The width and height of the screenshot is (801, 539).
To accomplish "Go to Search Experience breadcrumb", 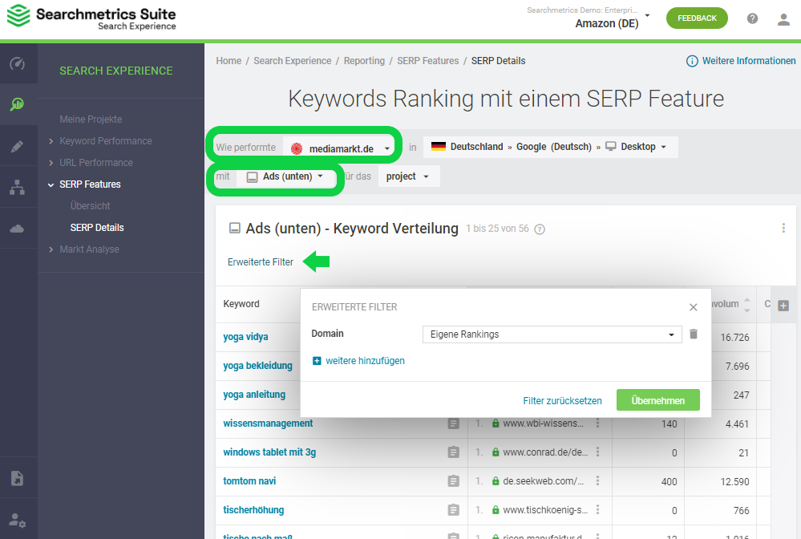I will [x=292, y=61].
